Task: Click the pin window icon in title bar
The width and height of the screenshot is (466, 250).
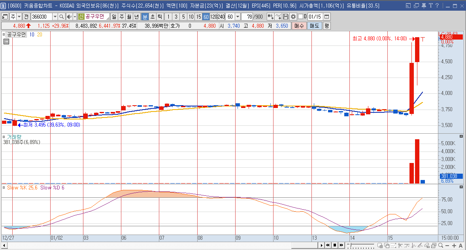Action: click(x=424, y=6)
